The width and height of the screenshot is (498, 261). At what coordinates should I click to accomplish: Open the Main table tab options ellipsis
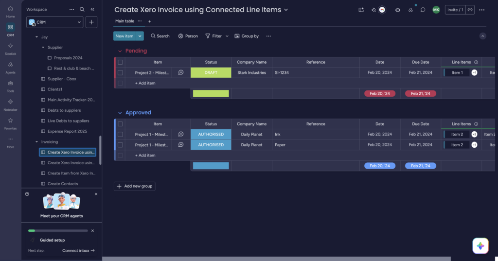(140, 21)
